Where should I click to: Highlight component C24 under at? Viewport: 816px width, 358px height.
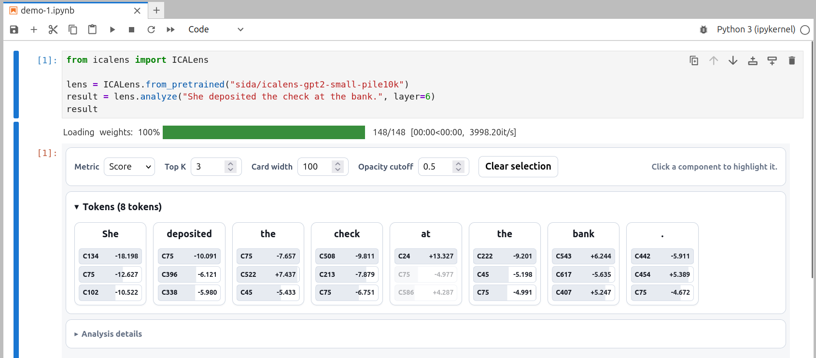pos(425,256)
